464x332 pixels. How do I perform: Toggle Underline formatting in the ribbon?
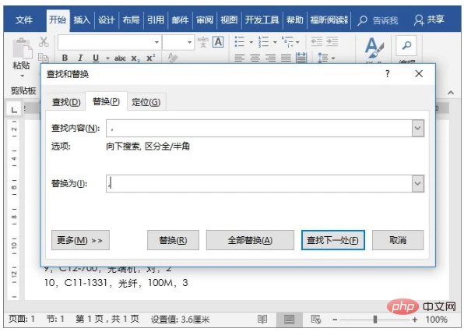[96, 58]
